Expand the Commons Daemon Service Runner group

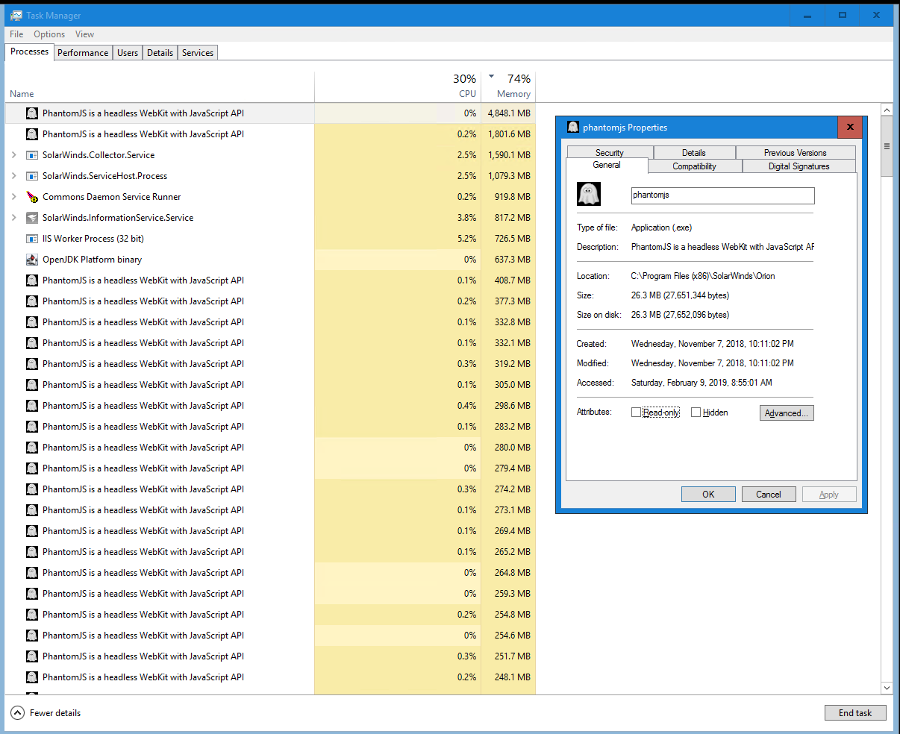point(13,197)
